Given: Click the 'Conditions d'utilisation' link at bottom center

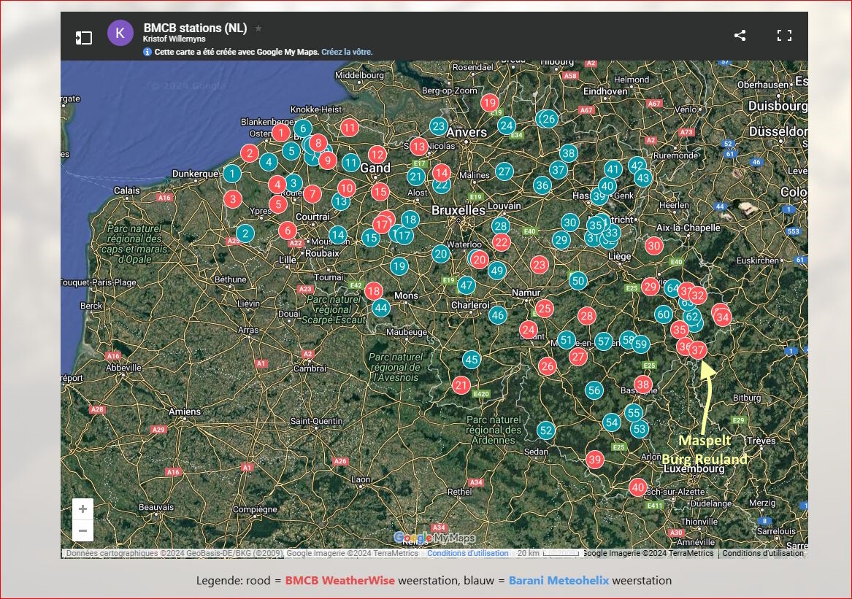Looking at the screenshot, I should (x=467, y=553).
